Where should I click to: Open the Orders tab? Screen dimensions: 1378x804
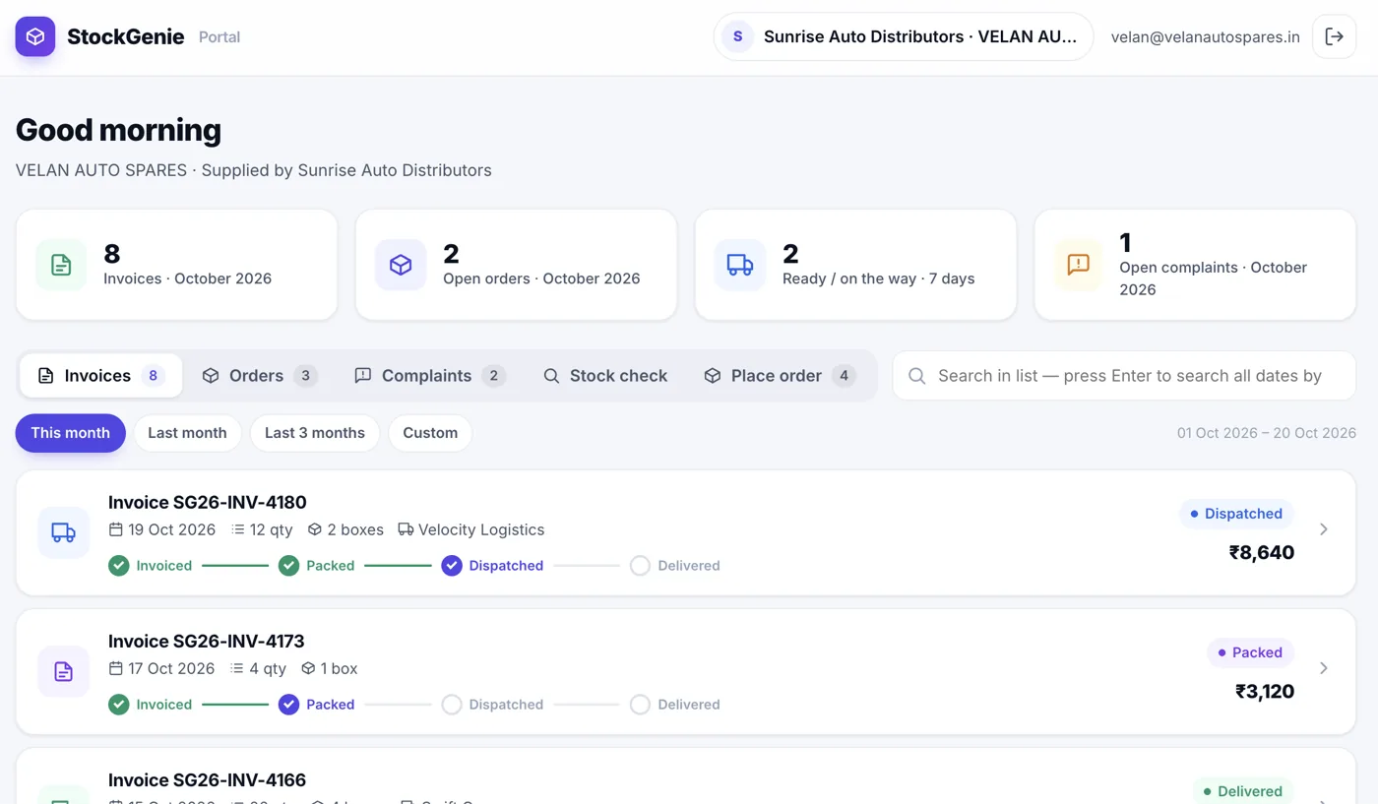point(260,376)
